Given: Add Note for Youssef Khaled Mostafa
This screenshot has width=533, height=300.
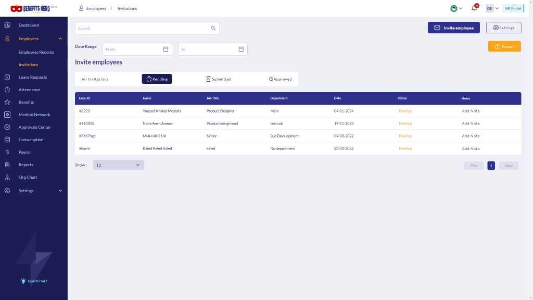Looking at the screenshot, I should click(471, 111).
